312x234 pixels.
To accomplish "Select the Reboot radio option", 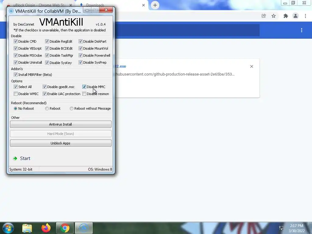I will coord(47,108).
